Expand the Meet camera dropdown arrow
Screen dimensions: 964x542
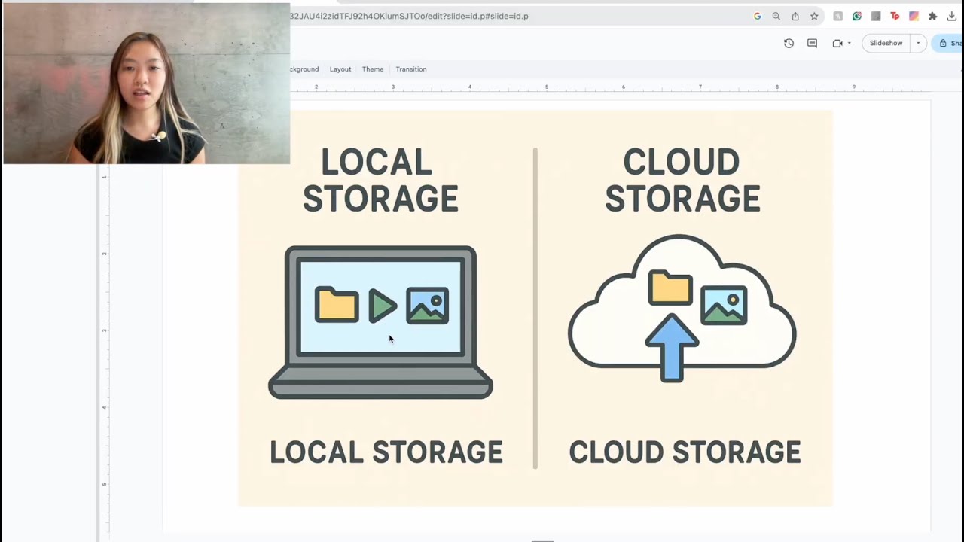coord(850,43)
